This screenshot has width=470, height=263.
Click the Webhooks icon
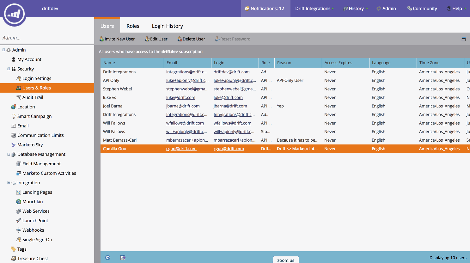pos(19,230)
